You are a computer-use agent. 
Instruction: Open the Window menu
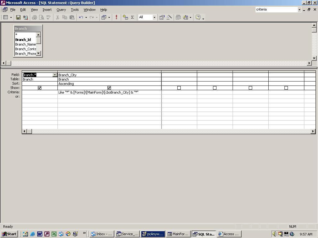(x=89, y=10)
